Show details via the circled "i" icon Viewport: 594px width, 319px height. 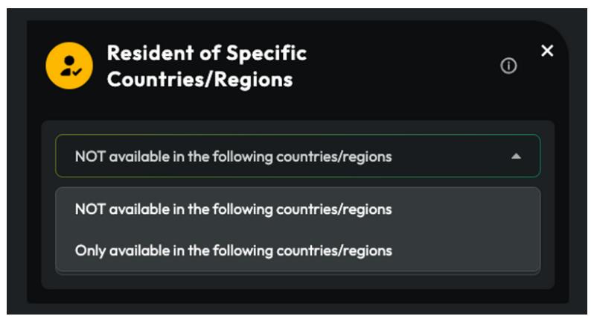coord(509,66)
